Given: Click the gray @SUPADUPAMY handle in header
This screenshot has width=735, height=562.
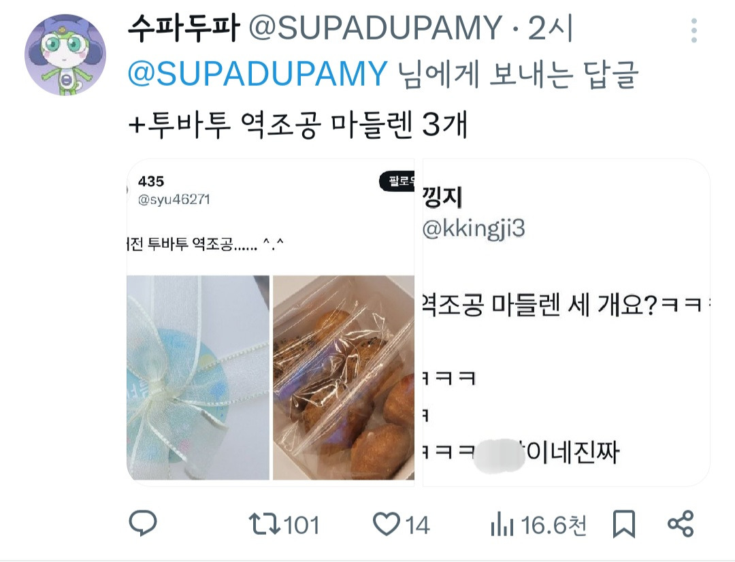Looking at the screenshot, I should point(375,28).
